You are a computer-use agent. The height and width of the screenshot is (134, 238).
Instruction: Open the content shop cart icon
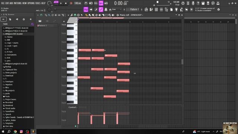tap(192, 10)
